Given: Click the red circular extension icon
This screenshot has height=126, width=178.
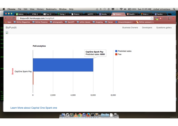Looking at the screenshot, I should [x=161, y=18].
